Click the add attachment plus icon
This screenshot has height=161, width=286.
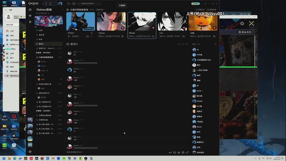[183, 152]
